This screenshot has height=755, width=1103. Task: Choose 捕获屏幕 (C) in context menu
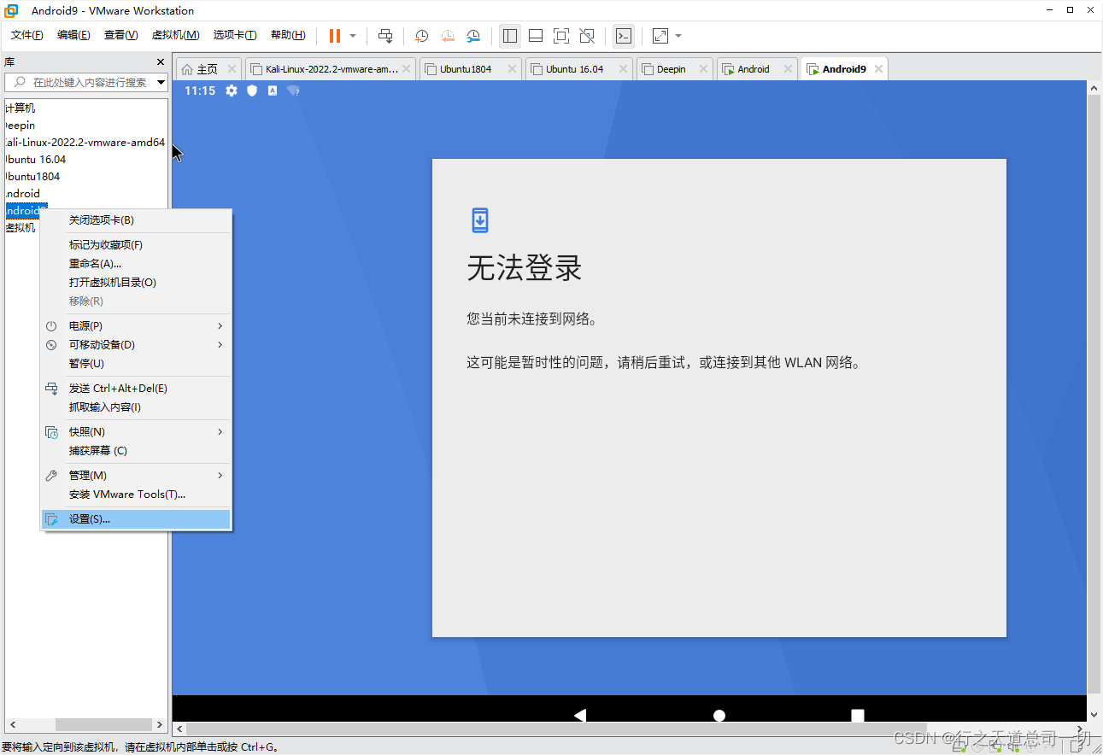(136, 451)
